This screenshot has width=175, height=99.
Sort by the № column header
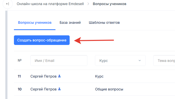(x=20, y=60)
